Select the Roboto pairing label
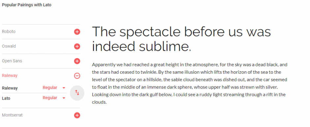The height and width of the screenshot is (127, 310). point(9,32)
